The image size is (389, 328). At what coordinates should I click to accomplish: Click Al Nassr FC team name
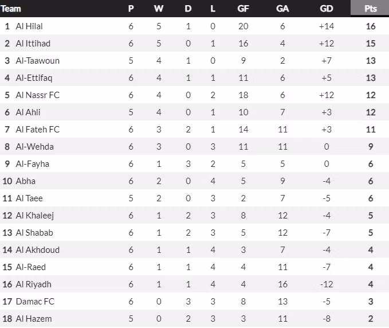pyautogui.click(x=38, y=95)
